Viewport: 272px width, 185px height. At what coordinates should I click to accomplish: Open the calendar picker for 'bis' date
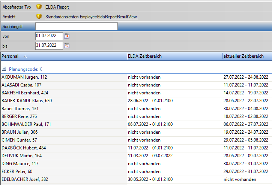pyautogui.click(x=67, y=46)
